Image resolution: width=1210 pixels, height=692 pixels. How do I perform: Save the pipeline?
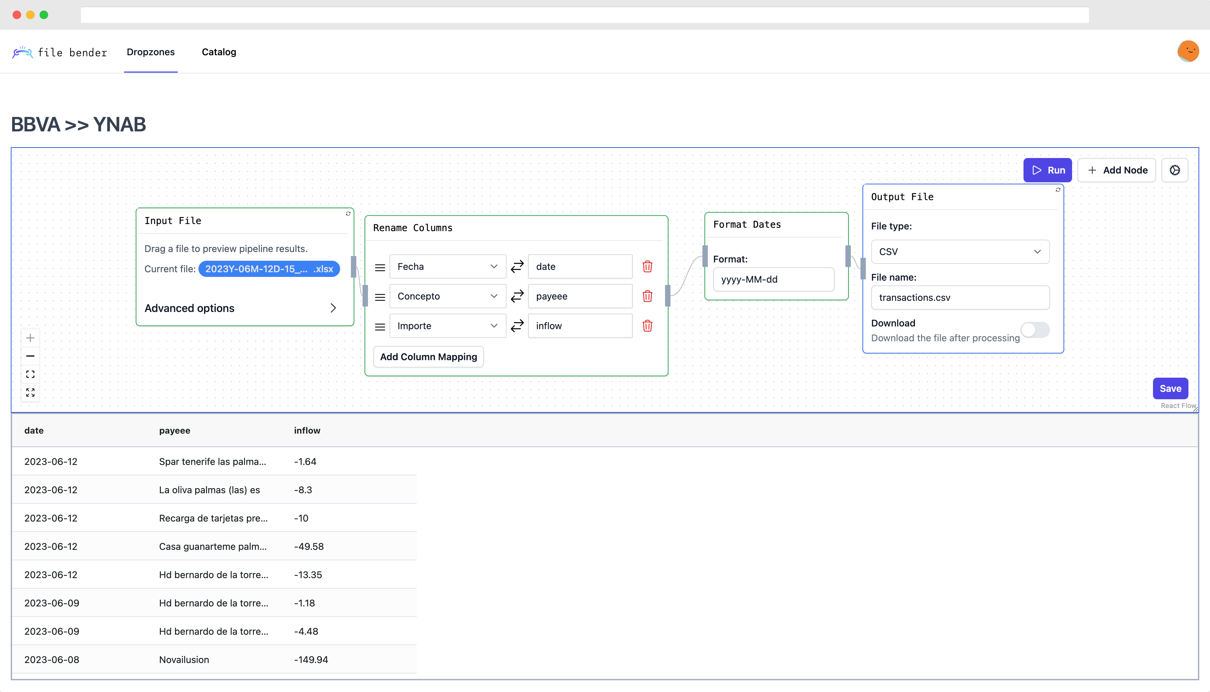click(1170, 388)
